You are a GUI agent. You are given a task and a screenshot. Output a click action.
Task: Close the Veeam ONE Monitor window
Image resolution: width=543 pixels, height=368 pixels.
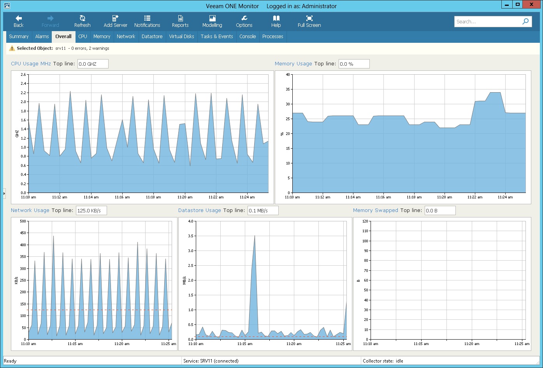pyautogui.click(x=532, y=5)
